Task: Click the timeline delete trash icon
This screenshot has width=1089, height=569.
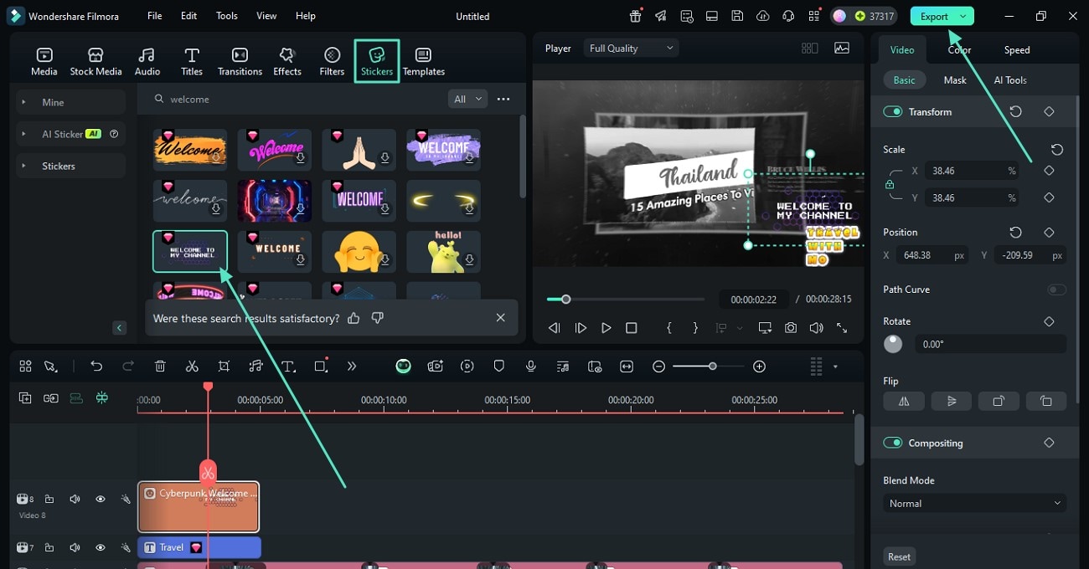Action: pos(160,367)
